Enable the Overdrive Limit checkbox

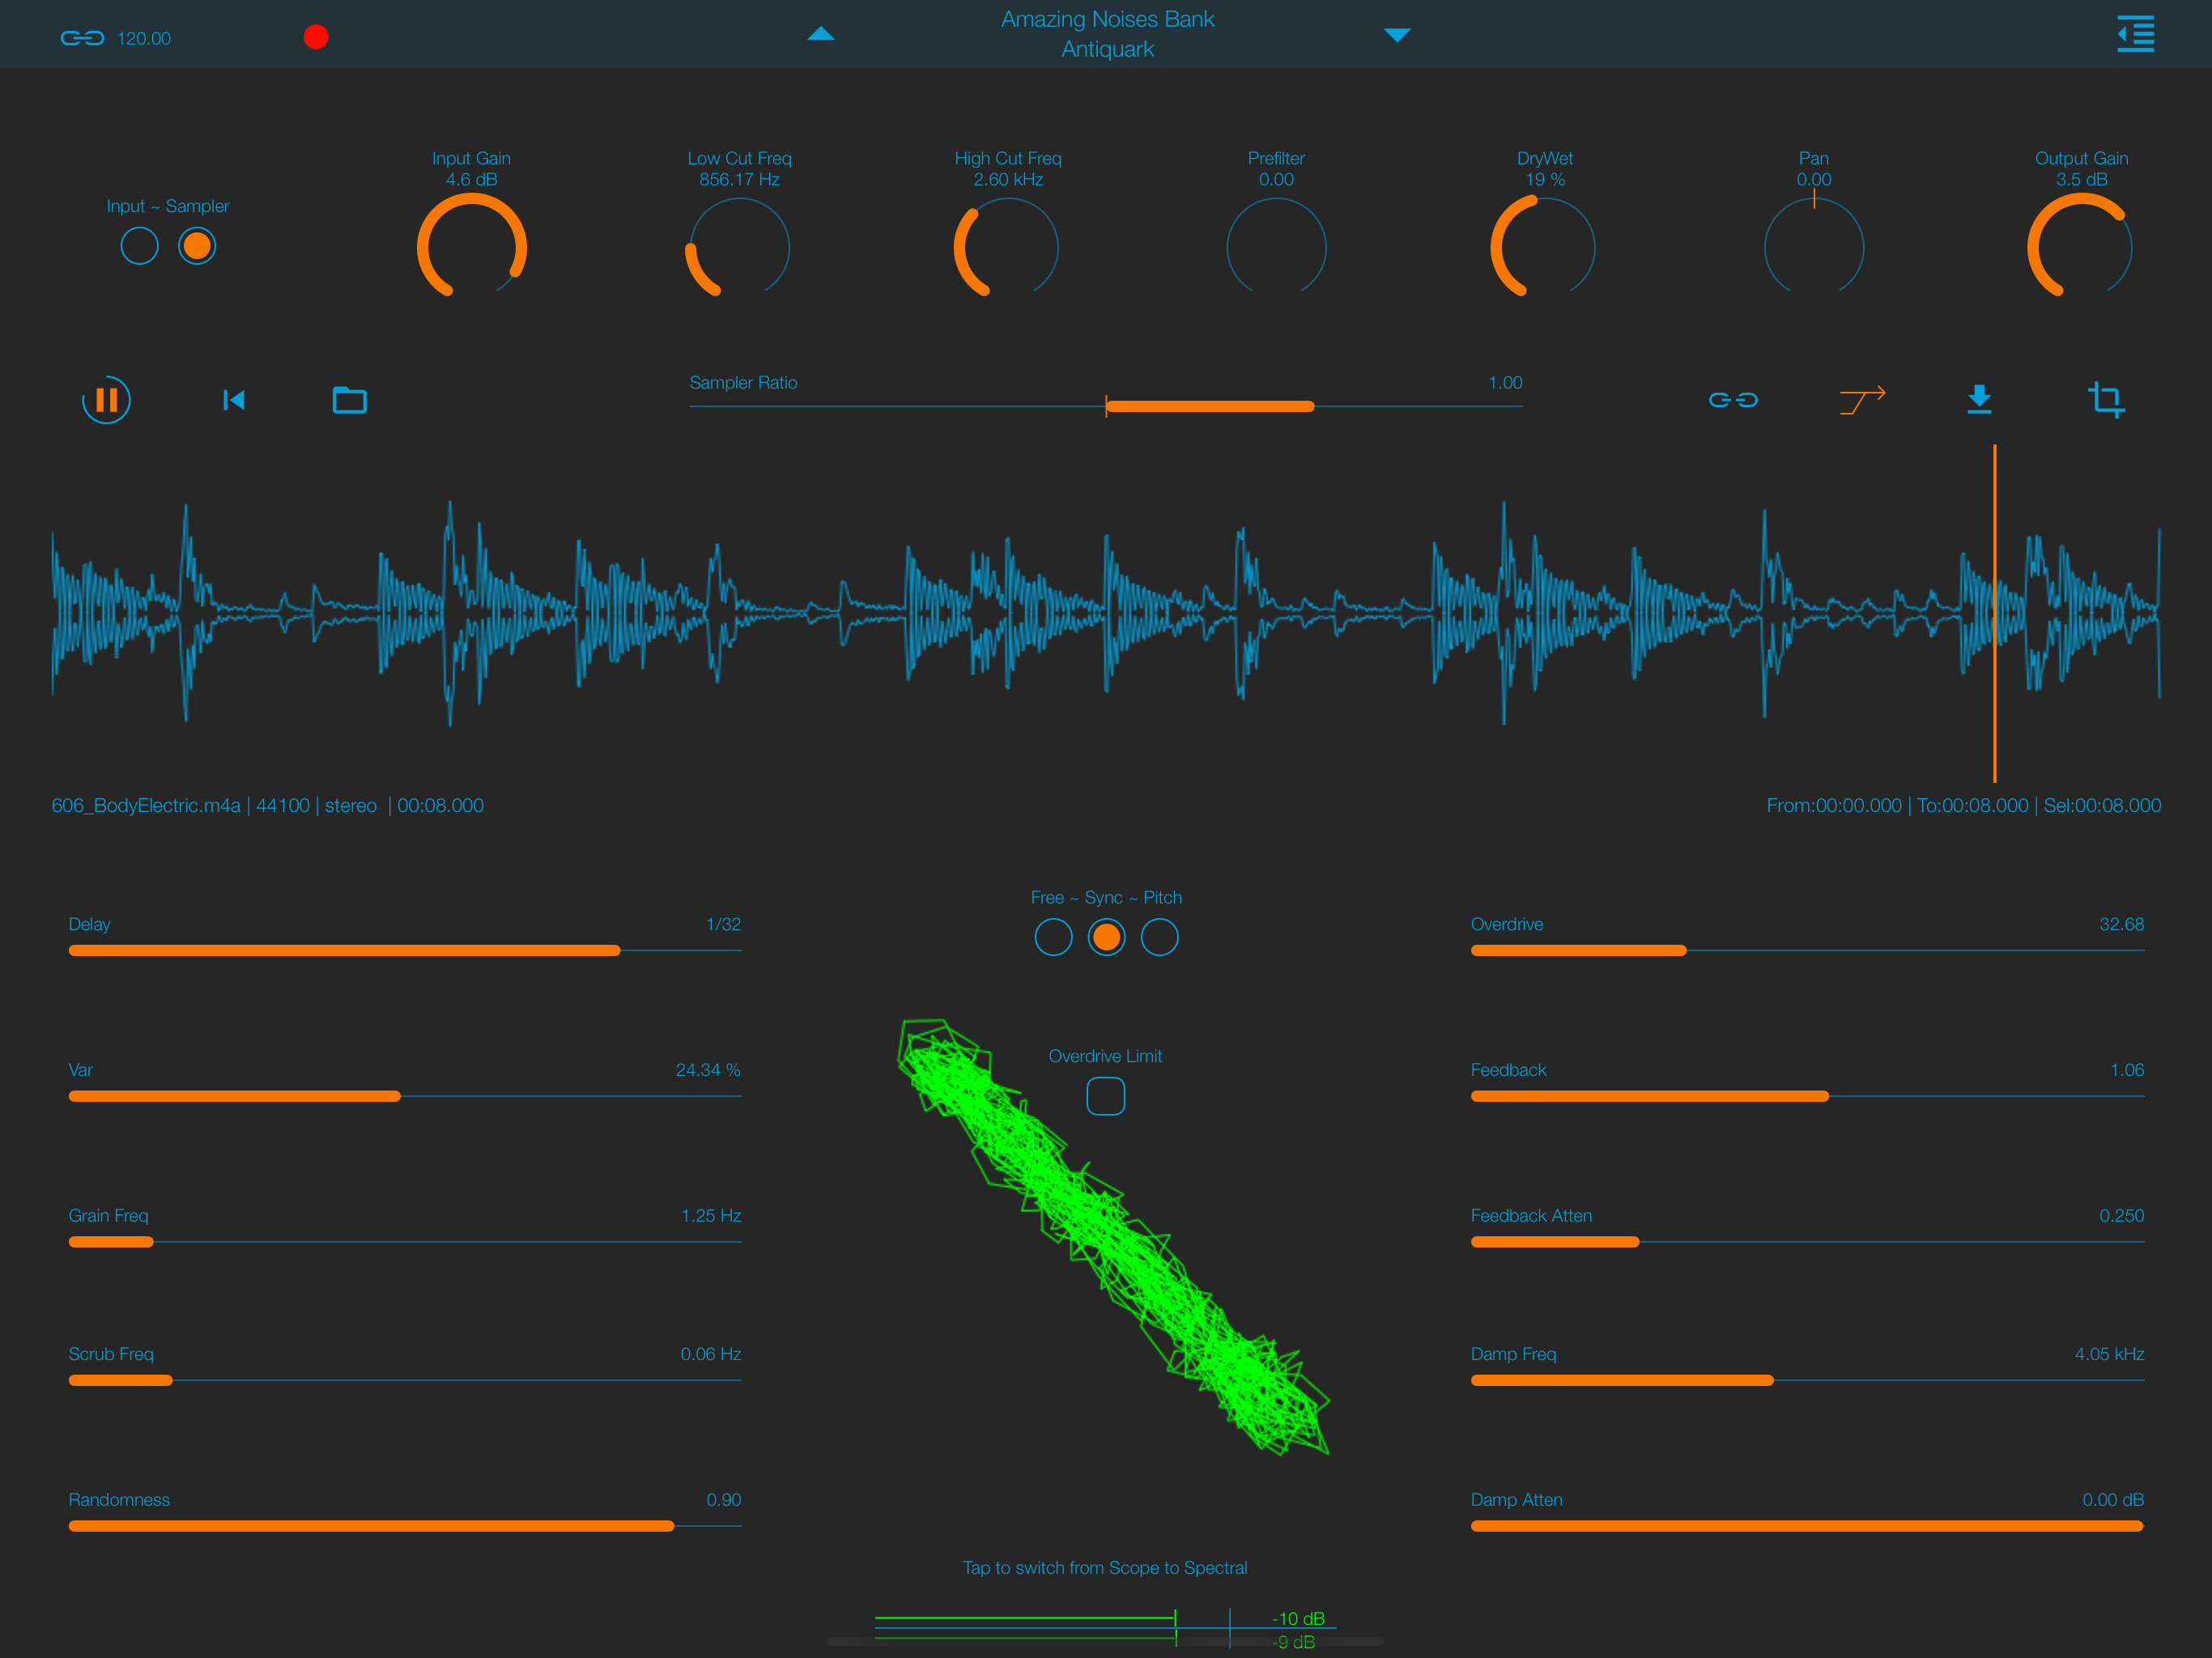[1105, 1096]
